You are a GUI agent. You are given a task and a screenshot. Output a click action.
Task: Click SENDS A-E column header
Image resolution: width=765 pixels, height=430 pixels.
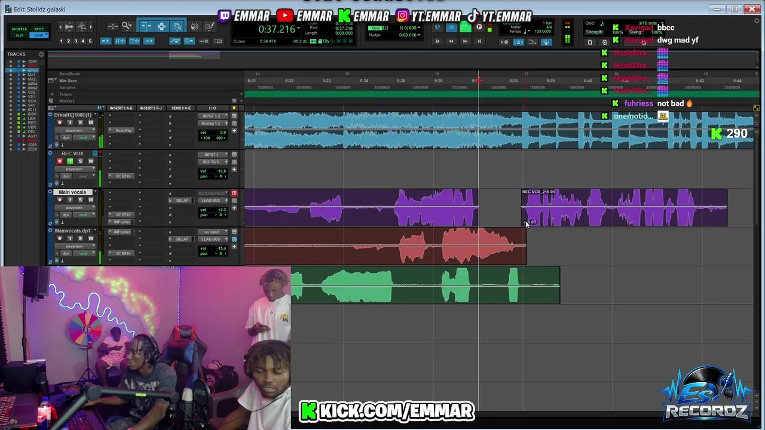pyautogui.click(x=181, y=108)
